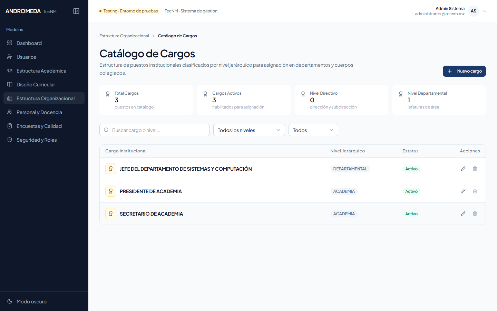Viewport: 497px width, 311px height.
Task: Delete the SECRETARIO DE ACADEMIA cargo
Action: coord(475,214)
